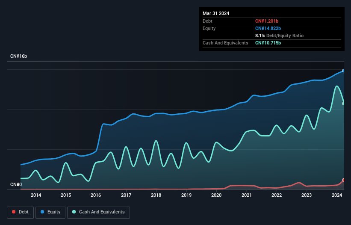Screen dimensions: 351x225
Task: Click the 2022 x-axis year label
Action: pyautogui.click(x=277, y=195)
